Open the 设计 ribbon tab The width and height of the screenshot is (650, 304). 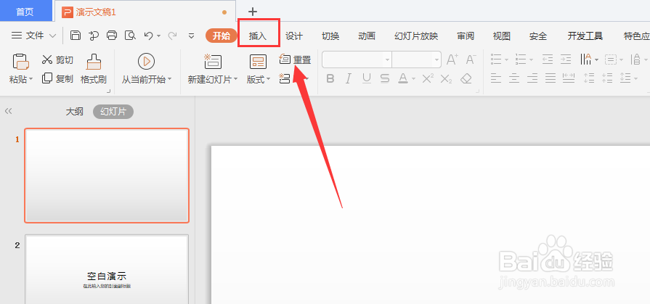(x=294, y=36)
